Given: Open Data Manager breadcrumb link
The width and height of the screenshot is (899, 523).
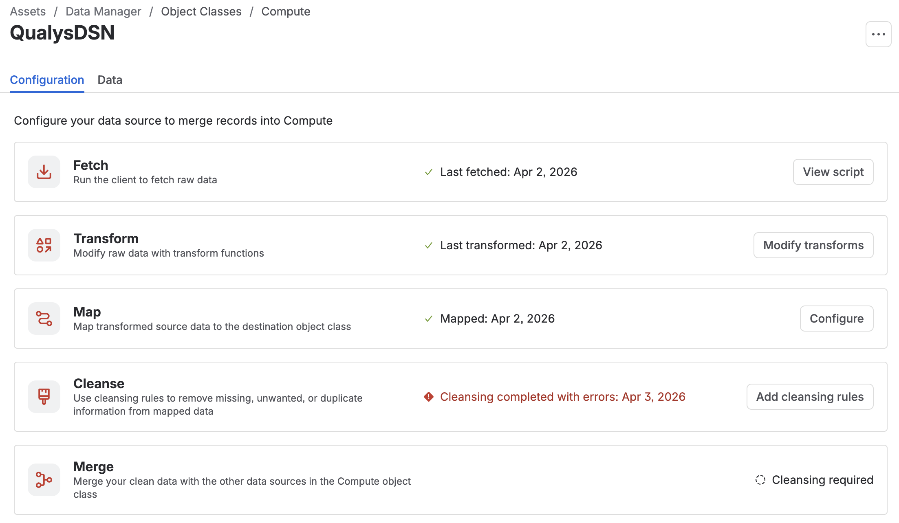Looking at the screenshot, I should point(104,11).
